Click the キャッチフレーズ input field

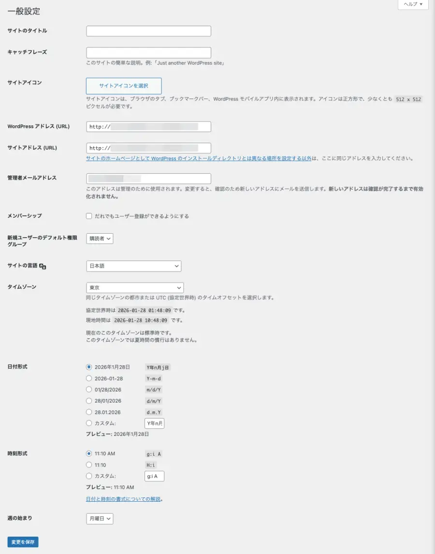point(148,52)
